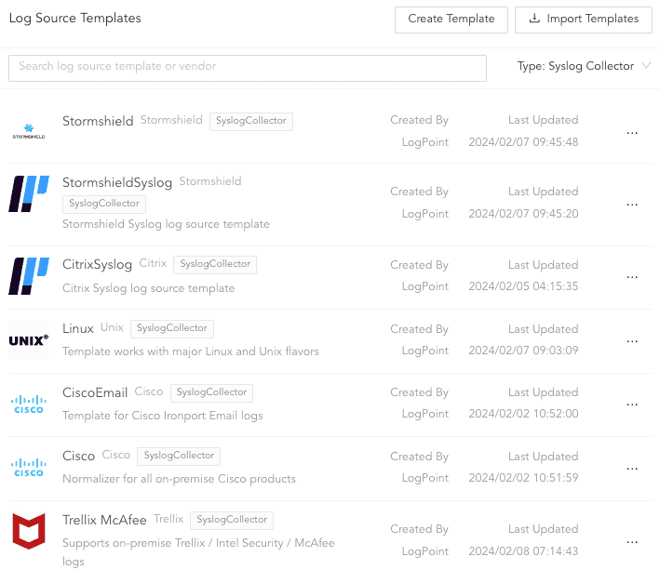This screenshot has height=570, width=660.
Task: Click the timestamp 2024/02/07 09:45:20
Action: pyautogui.click(x=523, y=214)
